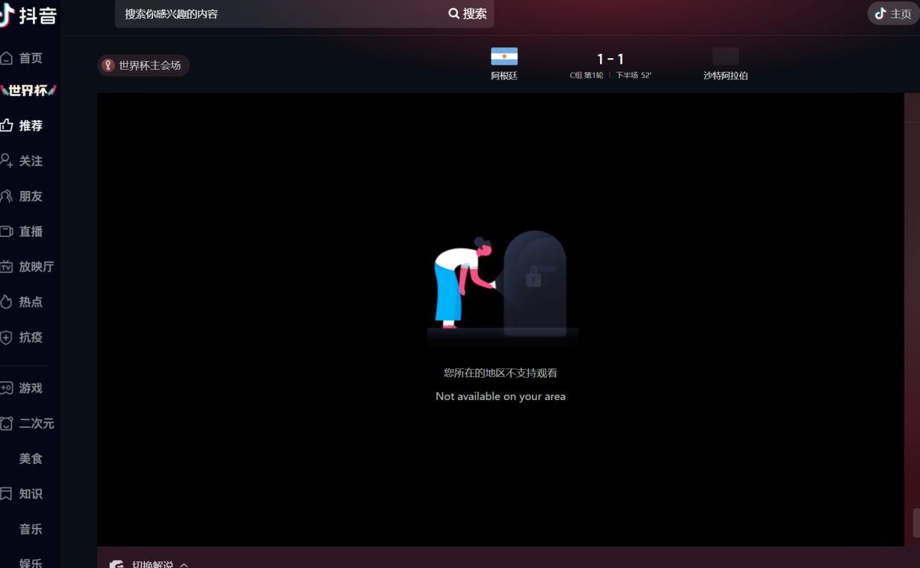Open 热点 trending topics
This screenshot has width=920, height=568.
23,302
